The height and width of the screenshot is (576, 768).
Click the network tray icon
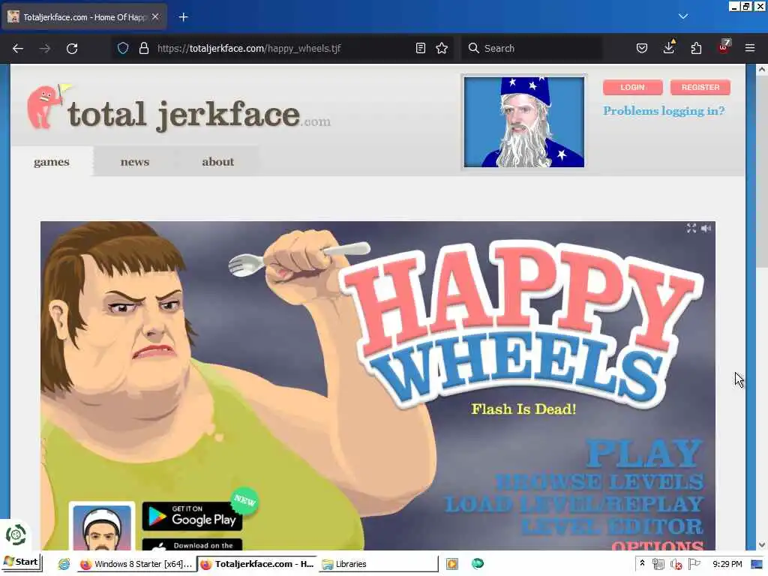point(658,564)
